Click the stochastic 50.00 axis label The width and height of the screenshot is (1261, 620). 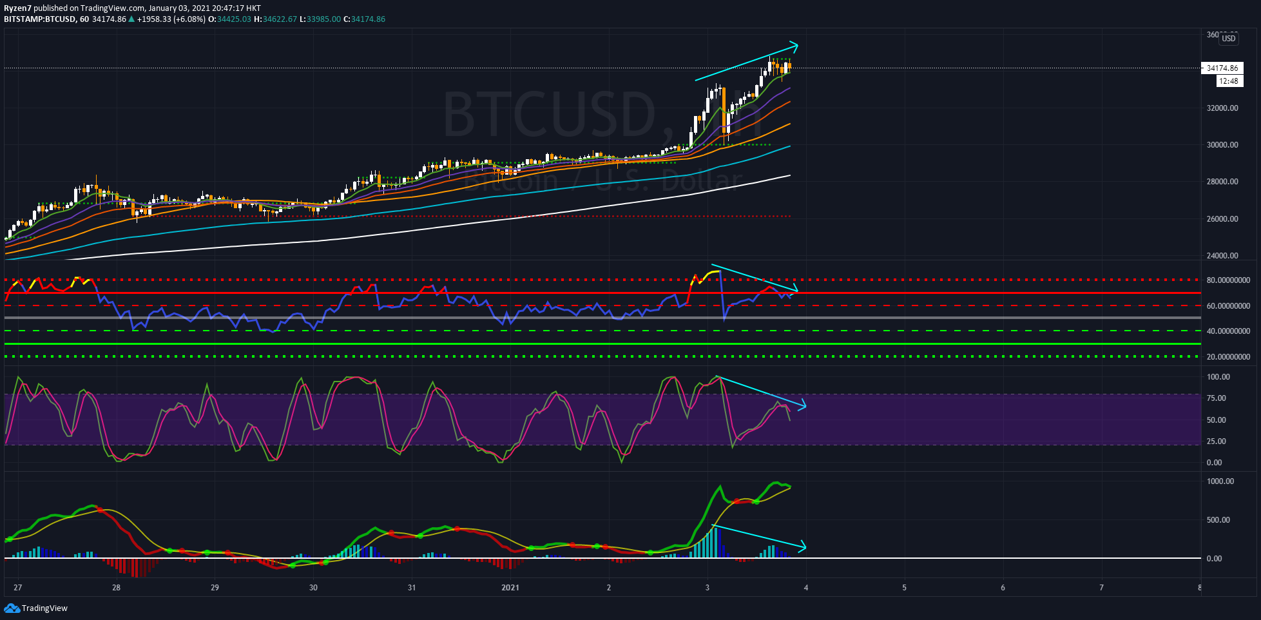(x=1217, y=420)
